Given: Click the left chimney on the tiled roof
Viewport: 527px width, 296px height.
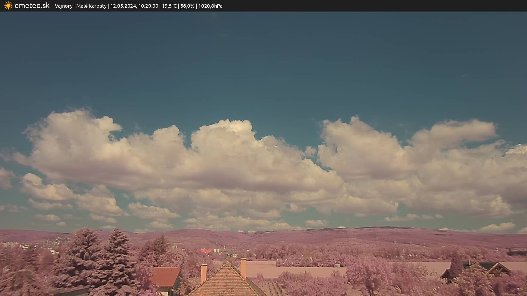Looking at the screenshot, I should pyautogui.click(x=204, y=273).
